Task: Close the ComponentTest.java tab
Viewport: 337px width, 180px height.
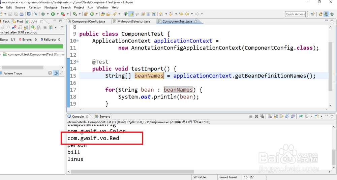Action: point(195,21)
